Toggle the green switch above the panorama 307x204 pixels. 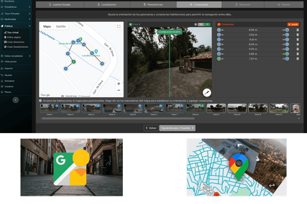[207, 24]
